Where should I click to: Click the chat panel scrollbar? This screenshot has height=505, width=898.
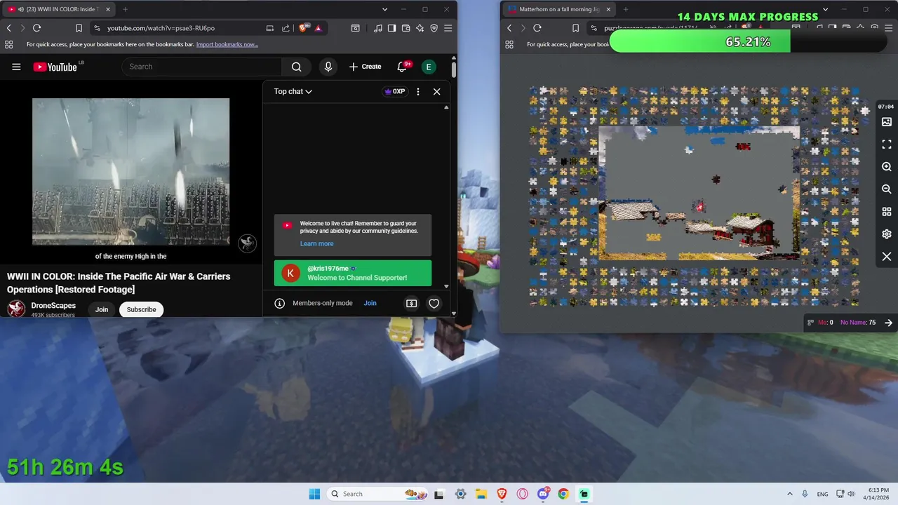(x=446, y=196)
